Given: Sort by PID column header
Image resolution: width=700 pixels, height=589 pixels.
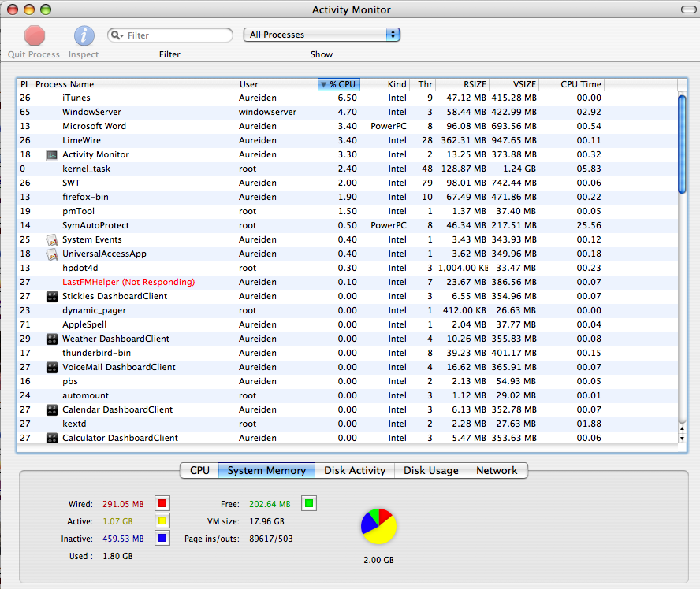Looking at the screenshot, I should [24, 84].
